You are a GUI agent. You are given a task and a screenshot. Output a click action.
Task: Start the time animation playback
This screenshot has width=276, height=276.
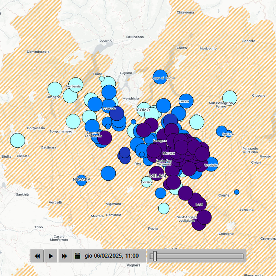click(x=51, y=256)
